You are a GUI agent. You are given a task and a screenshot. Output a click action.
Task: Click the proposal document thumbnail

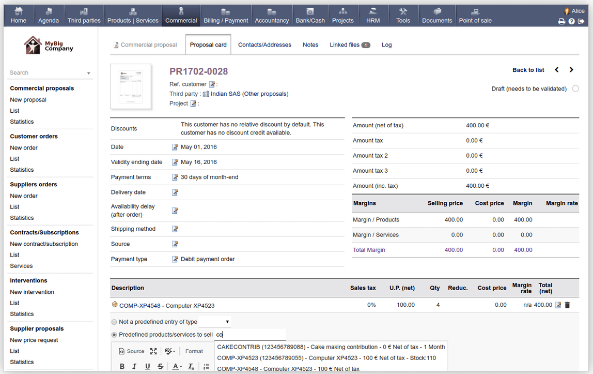coord(131,87)
